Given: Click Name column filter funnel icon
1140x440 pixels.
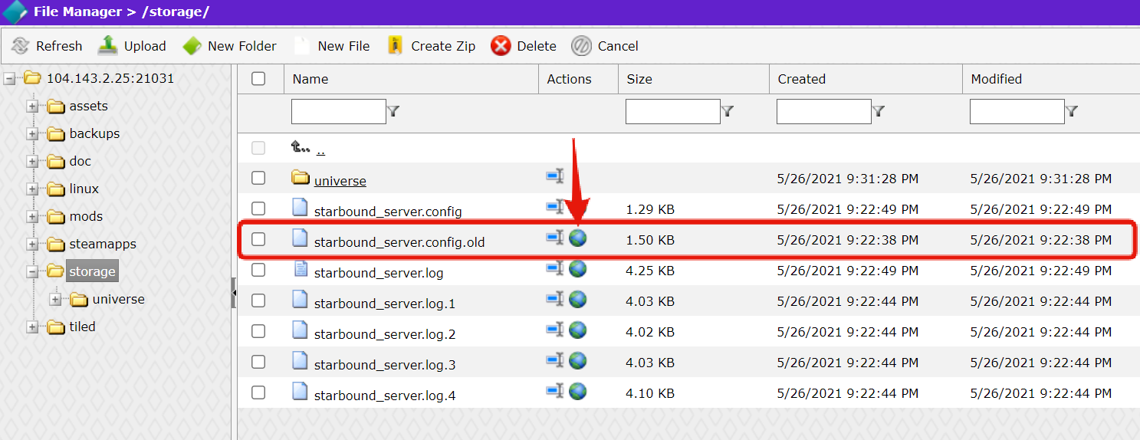Looking at the screenshot, I should [393, 111].
